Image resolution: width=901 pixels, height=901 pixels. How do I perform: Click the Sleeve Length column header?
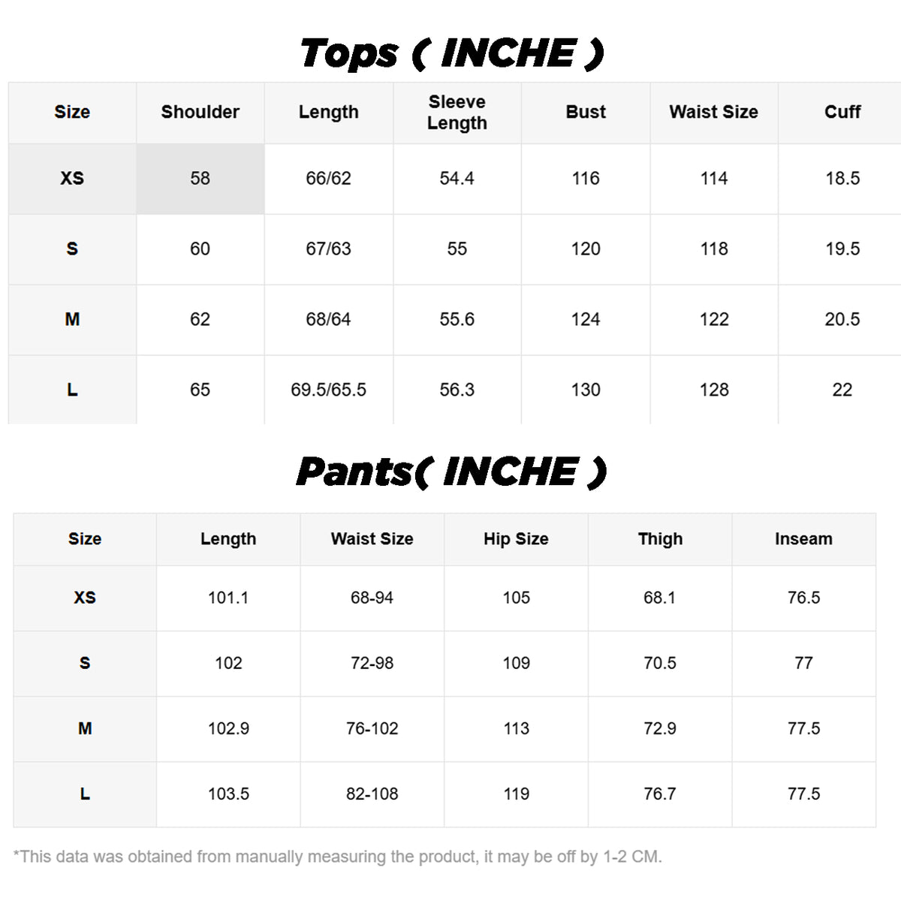click(x=457, y=113)
